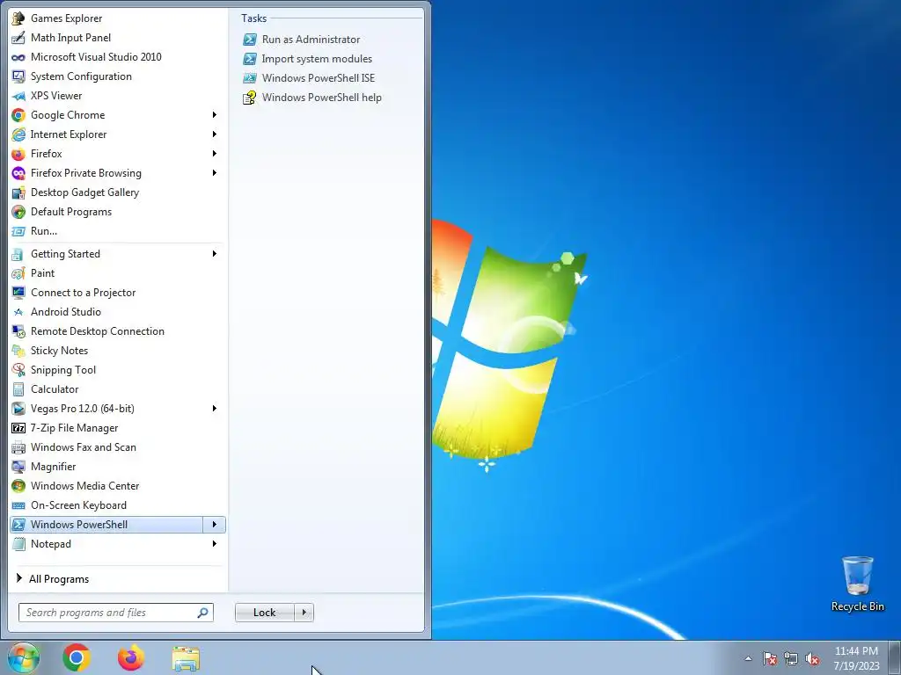Open Calculator icon
Image resolution: width=901 pixels, height=675 pixels.
pos(18,389)
